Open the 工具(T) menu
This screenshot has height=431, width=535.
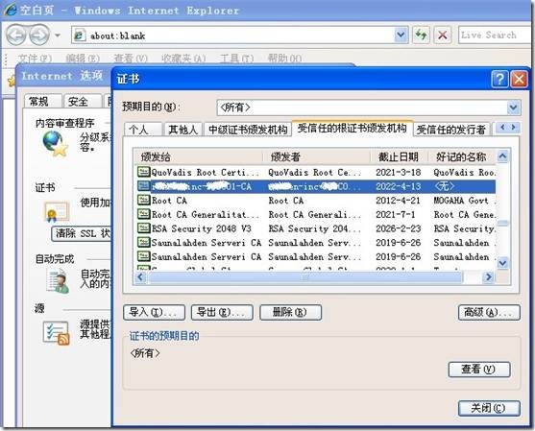point(236,59)
